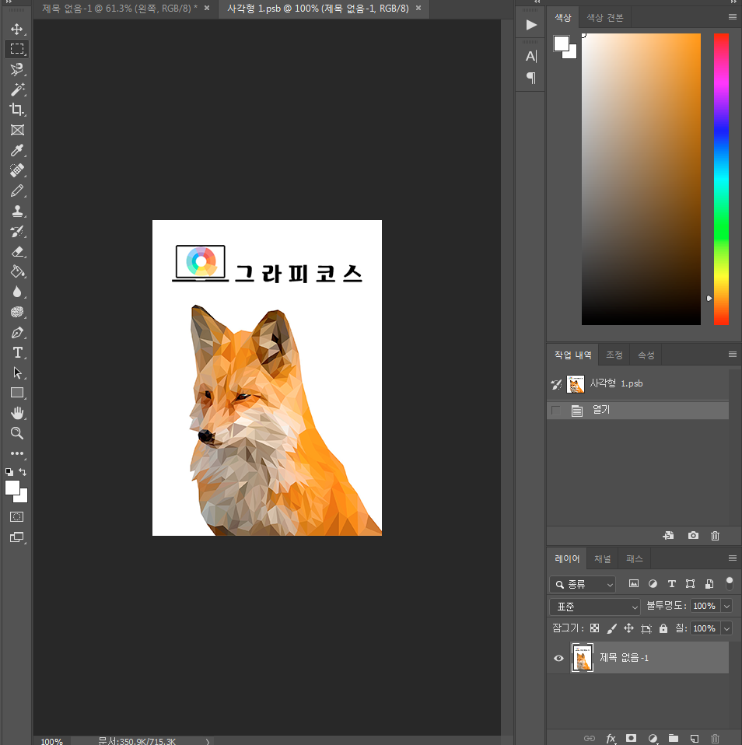Image resolution: width=742 pixels, height=745 pixels.
Task: Select the Hand tool
Action: (x=17, y=414)
